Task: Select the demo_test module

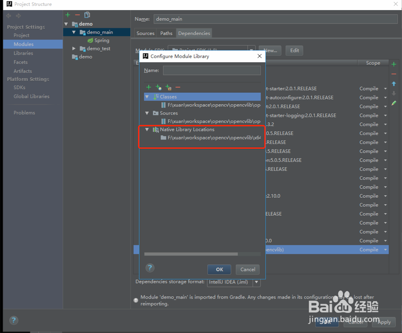Action: click(x=98, y=48)
